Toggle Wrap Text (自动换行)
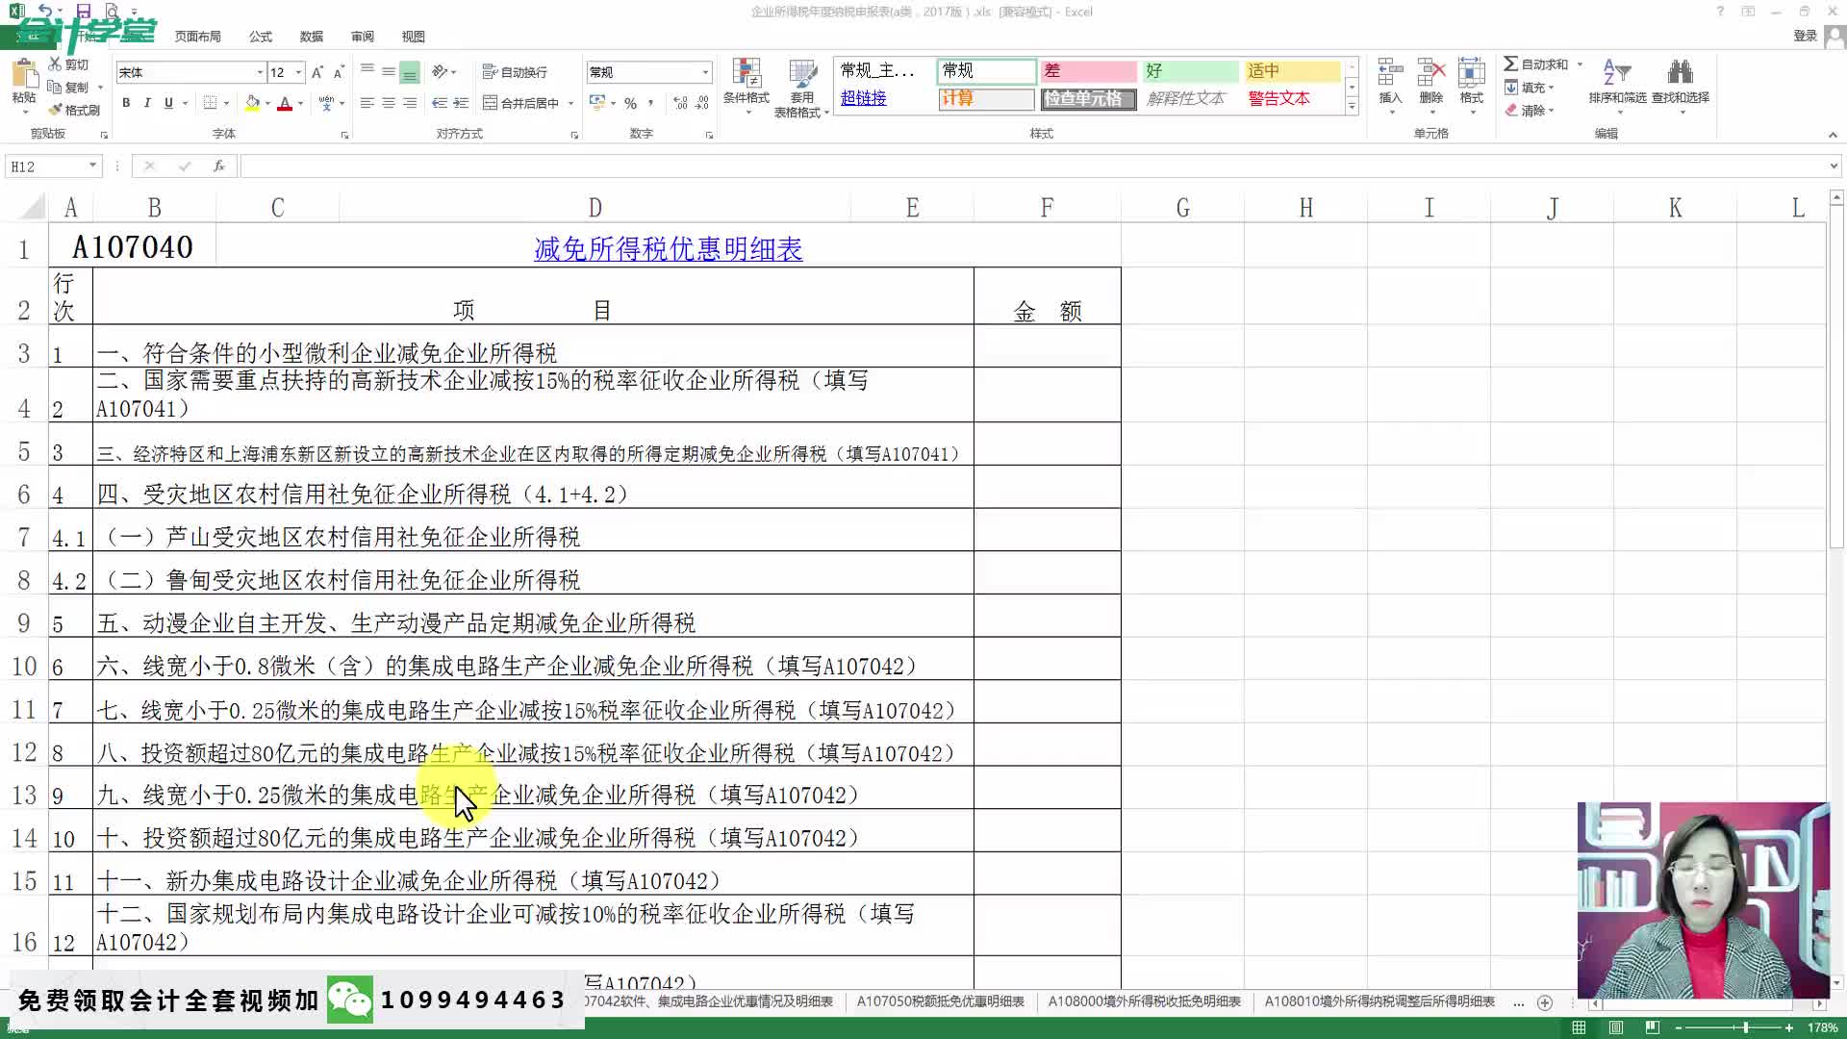The image size is (1847, 1039). pyautogui.click(x=515, y=72)
